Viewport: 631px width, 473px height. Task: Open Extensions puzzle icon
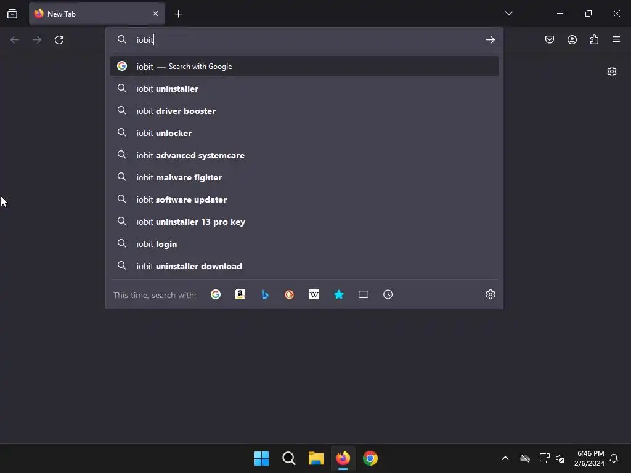(594, 39)
